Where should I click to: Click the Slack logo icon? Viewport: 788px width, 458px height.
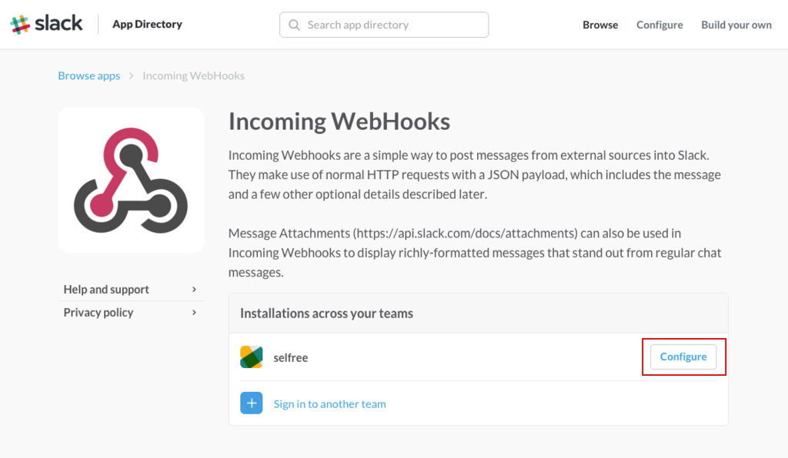[x=20, y=24]
